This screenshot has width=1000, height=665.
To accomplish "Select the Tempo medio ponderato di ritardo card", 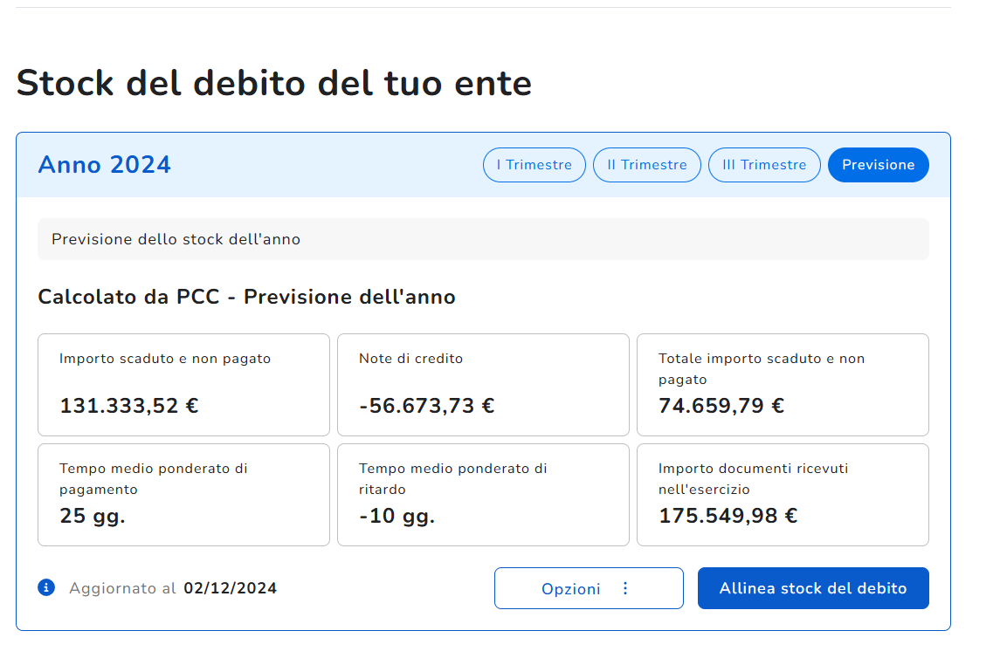I will [x=483, y=495].
